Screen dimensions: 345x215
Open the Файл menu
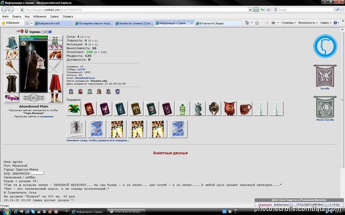click(5, 17)
